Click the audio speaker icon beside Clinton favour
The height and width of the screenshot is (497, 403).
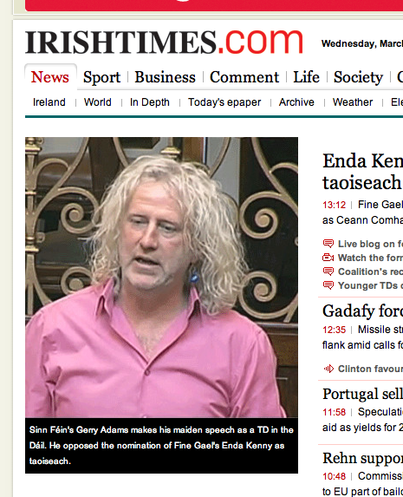[x=328, y=369]
